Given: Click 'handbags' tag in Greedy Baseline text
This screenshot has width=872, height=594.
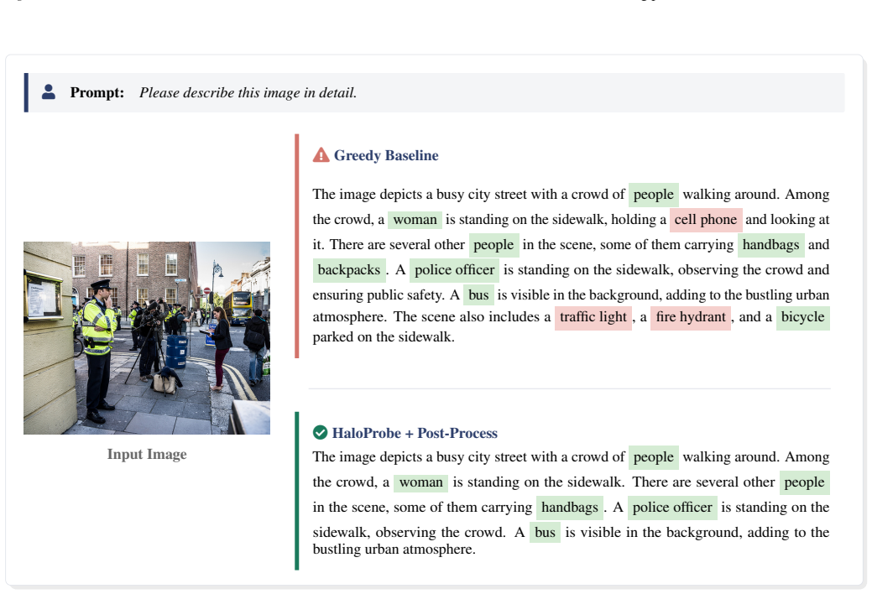Looking at the screenshot, I should tap(770, 245).
